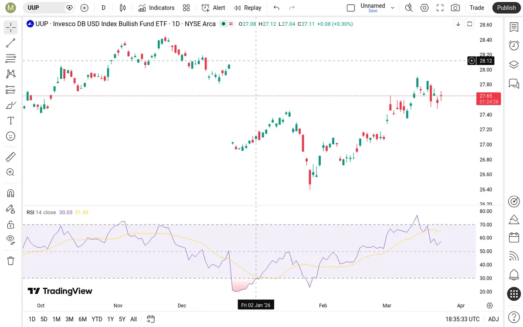Open the watchlist and details panel

click(x=514, y=27)
